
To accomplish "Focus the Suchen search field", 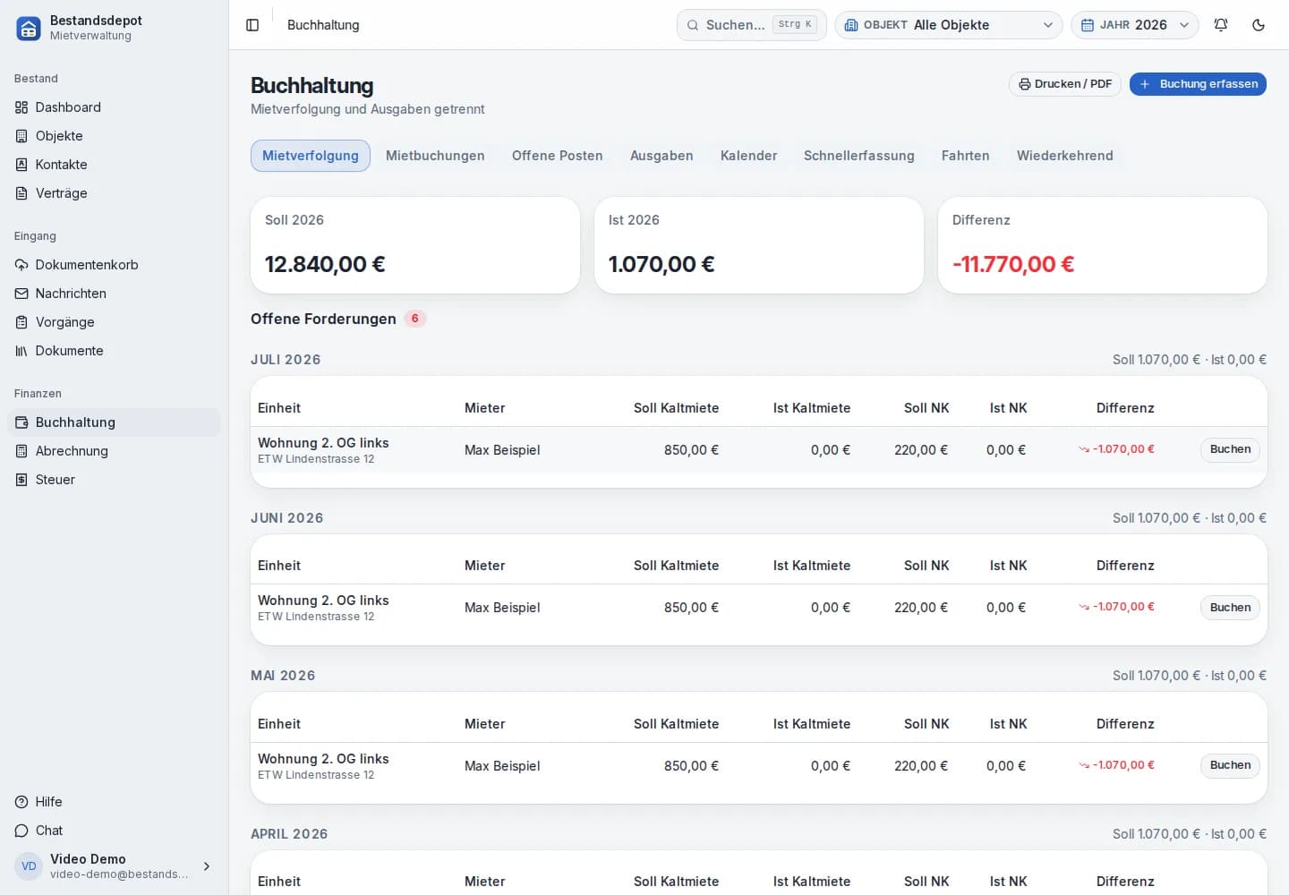I will [752, 25].
